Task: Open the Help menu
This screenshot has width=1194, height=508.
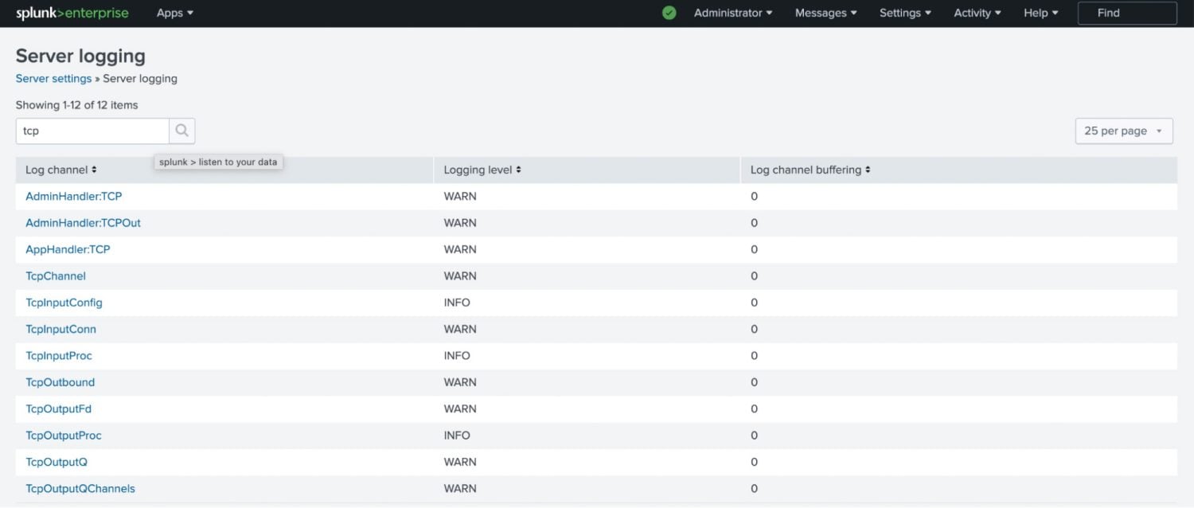Action: [1040, 13]
